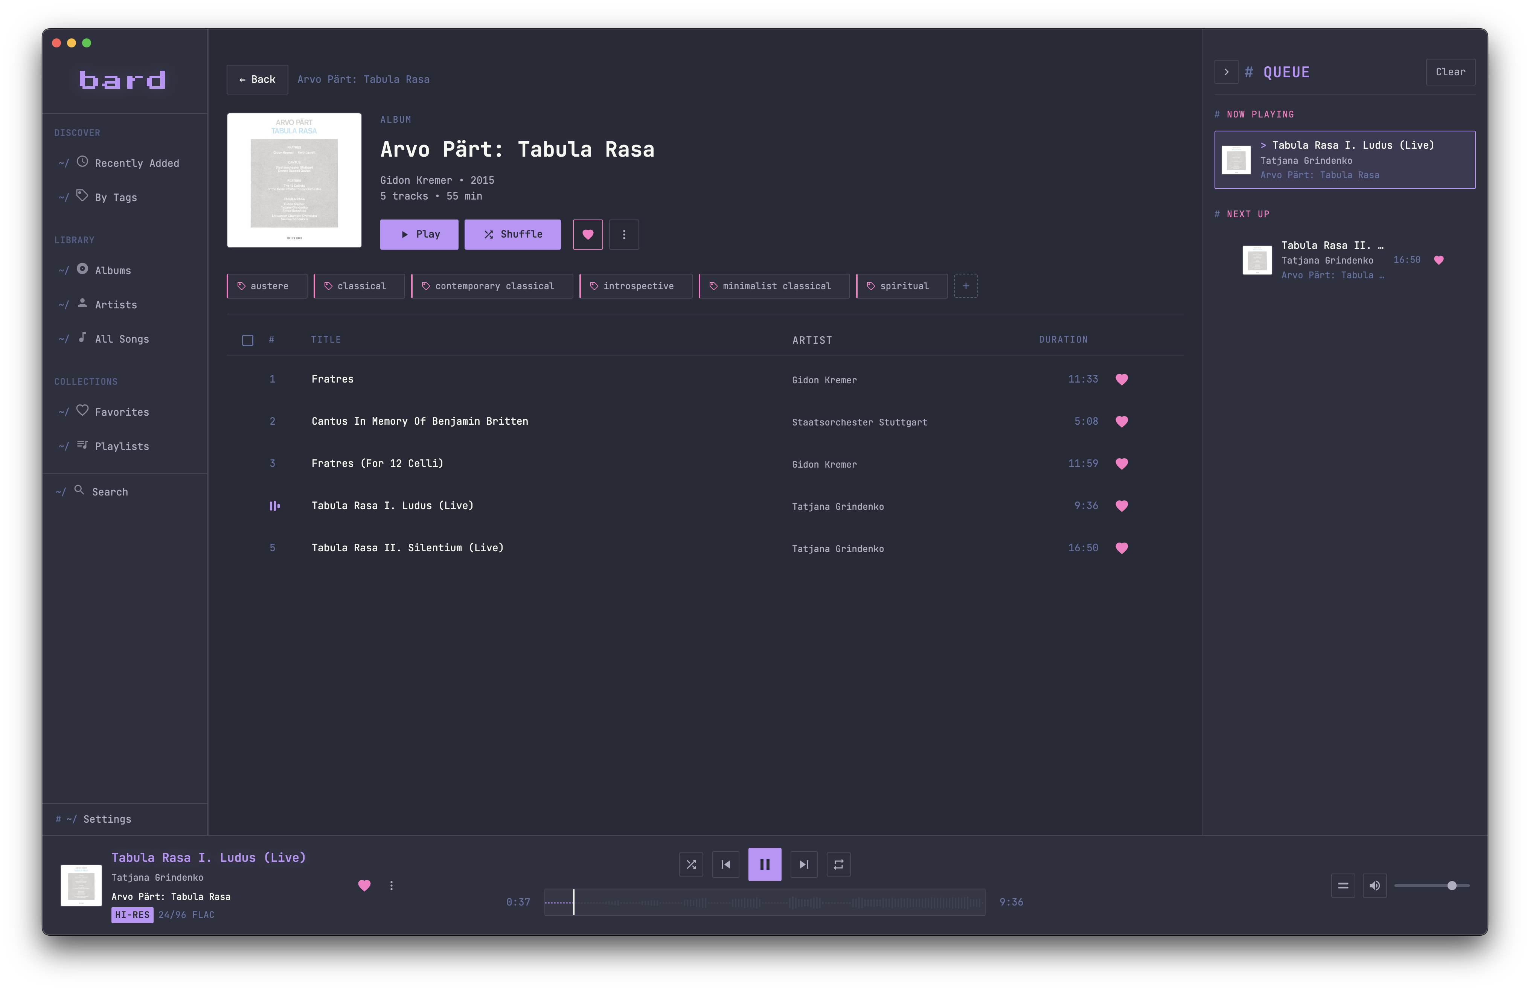View your Playlists
This screenshot has width=1530, height=991.
click(x=122, y=446)
